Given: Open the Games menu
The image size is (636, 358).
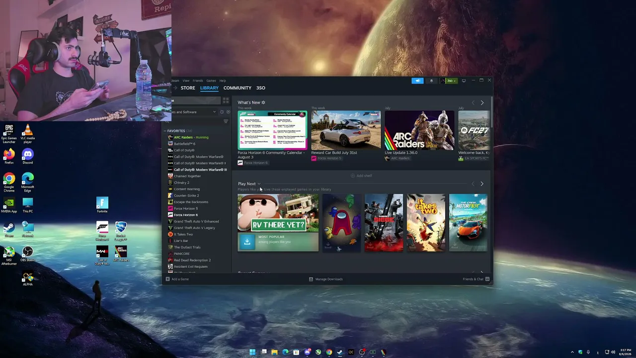Looking at the screenshot, I should [x=211, y=81].
